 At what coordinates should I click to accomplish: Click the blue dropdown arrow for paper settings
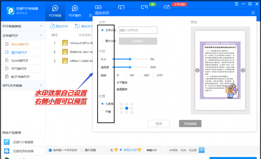[202, 150]
